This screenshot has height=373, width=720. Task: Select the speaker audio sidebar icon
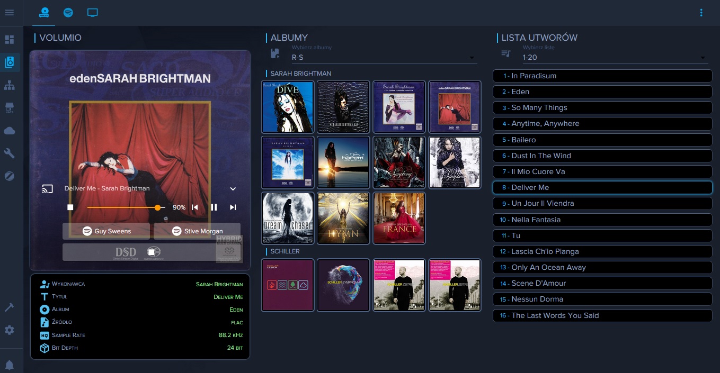[x=10, y=62]
